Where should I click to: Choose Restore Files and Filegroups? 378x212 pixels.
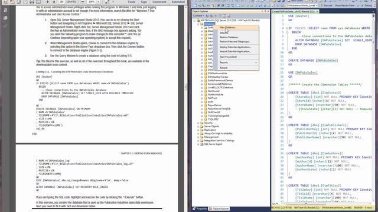tap(235, 42)
